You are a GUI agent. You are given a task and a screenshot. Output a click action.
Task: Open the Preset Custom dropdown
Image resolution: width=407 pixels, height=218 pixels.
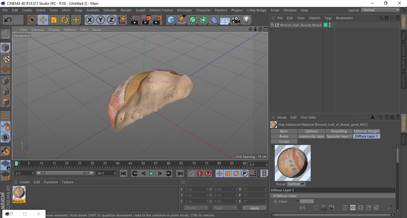[296, 184]
